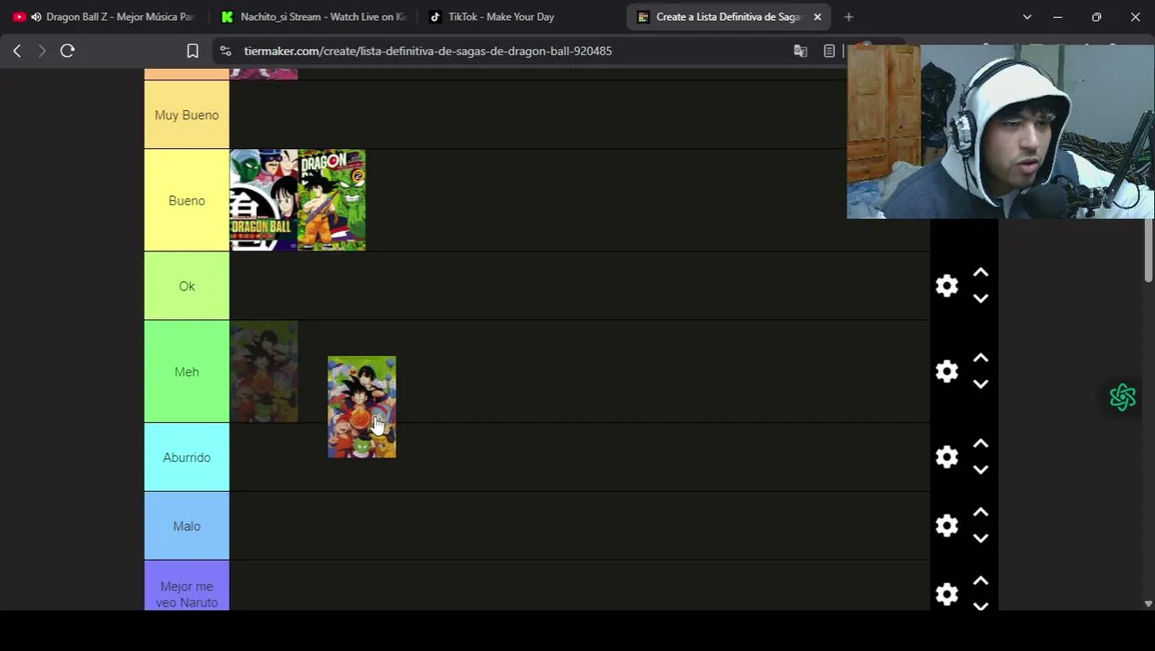Close the Create a Lista Definitiva tab
The height and width of the screenshot is (651, 1155).
[x=817, y=17]
